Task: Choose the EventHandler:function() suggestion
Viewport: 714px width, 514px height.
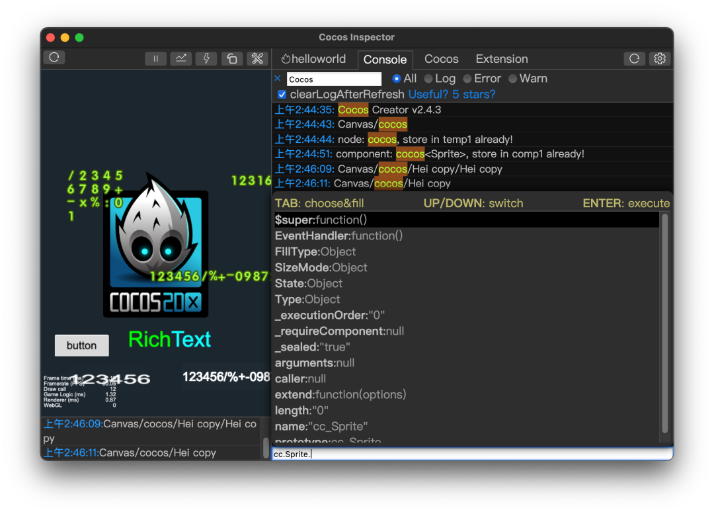Action: click(466, 236)
